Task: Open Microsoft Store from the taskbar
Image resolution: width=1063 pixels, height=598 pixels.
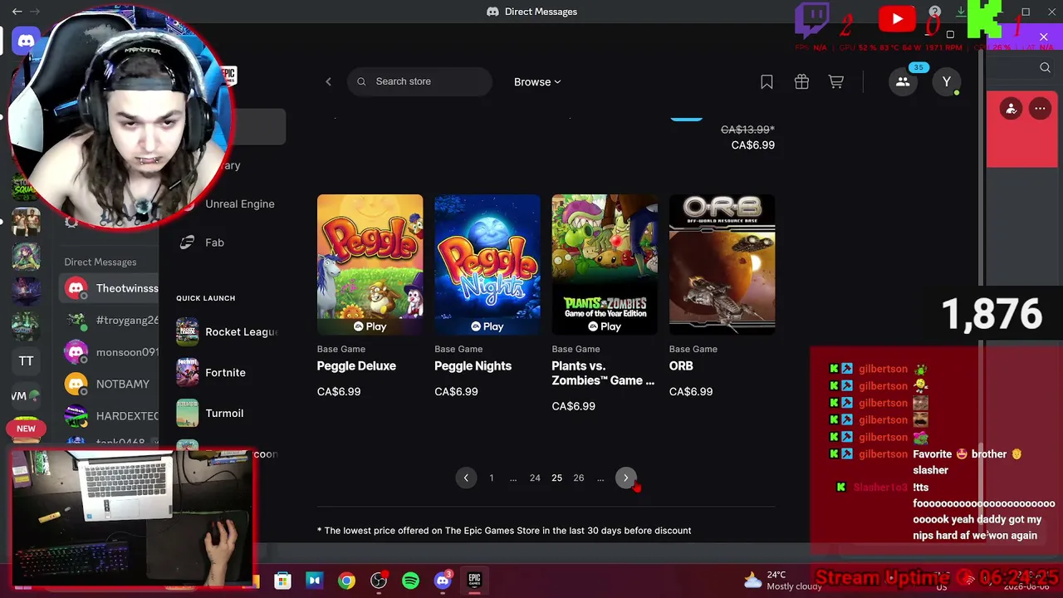Action: coord(282,581)
